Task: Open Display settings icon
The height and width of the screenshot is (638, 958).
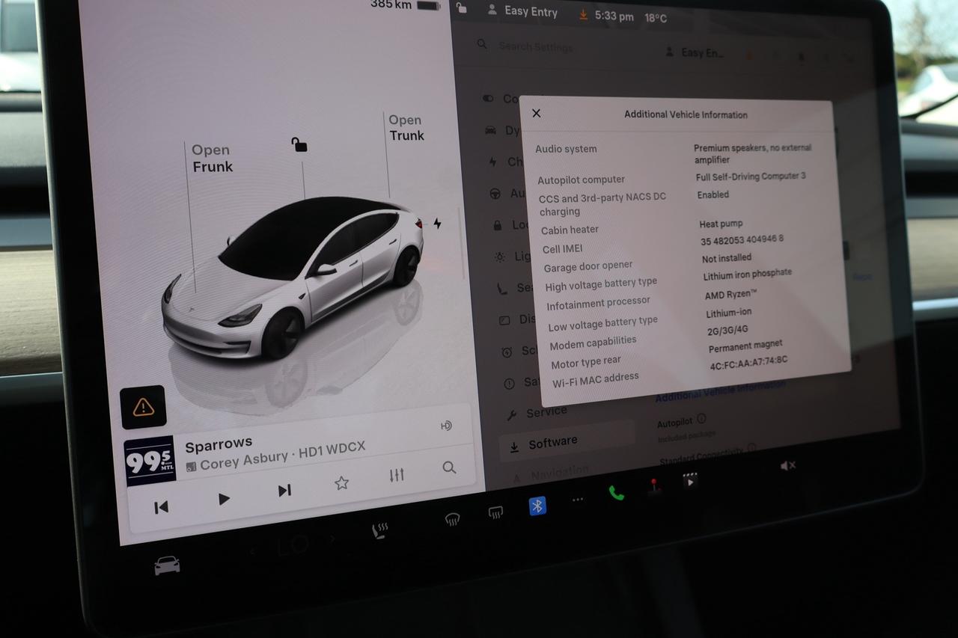Action: [x=504, y=319]
